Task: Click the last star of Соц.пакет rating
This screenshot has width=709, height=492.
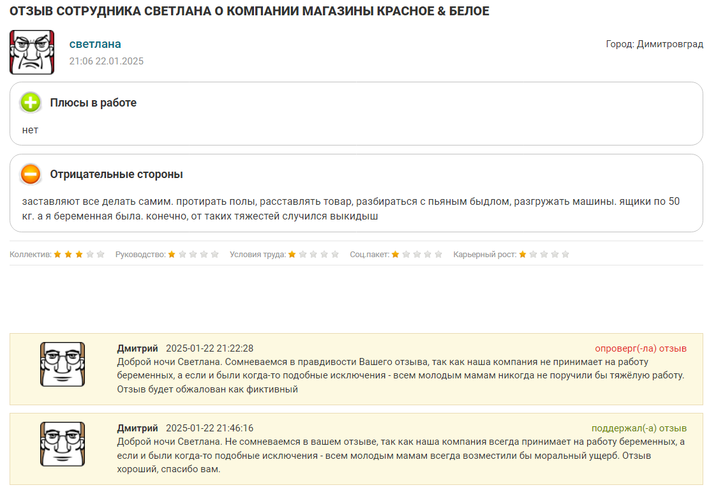Action: (438, 254)
